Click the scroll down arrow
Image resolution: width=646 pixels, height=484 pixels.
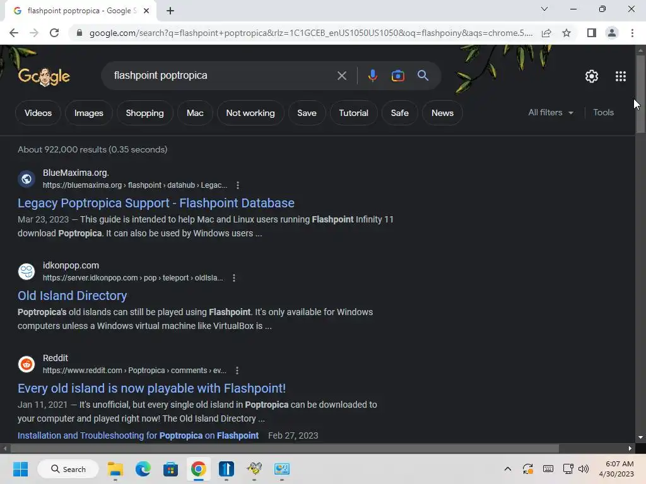[x=640, y=437]
